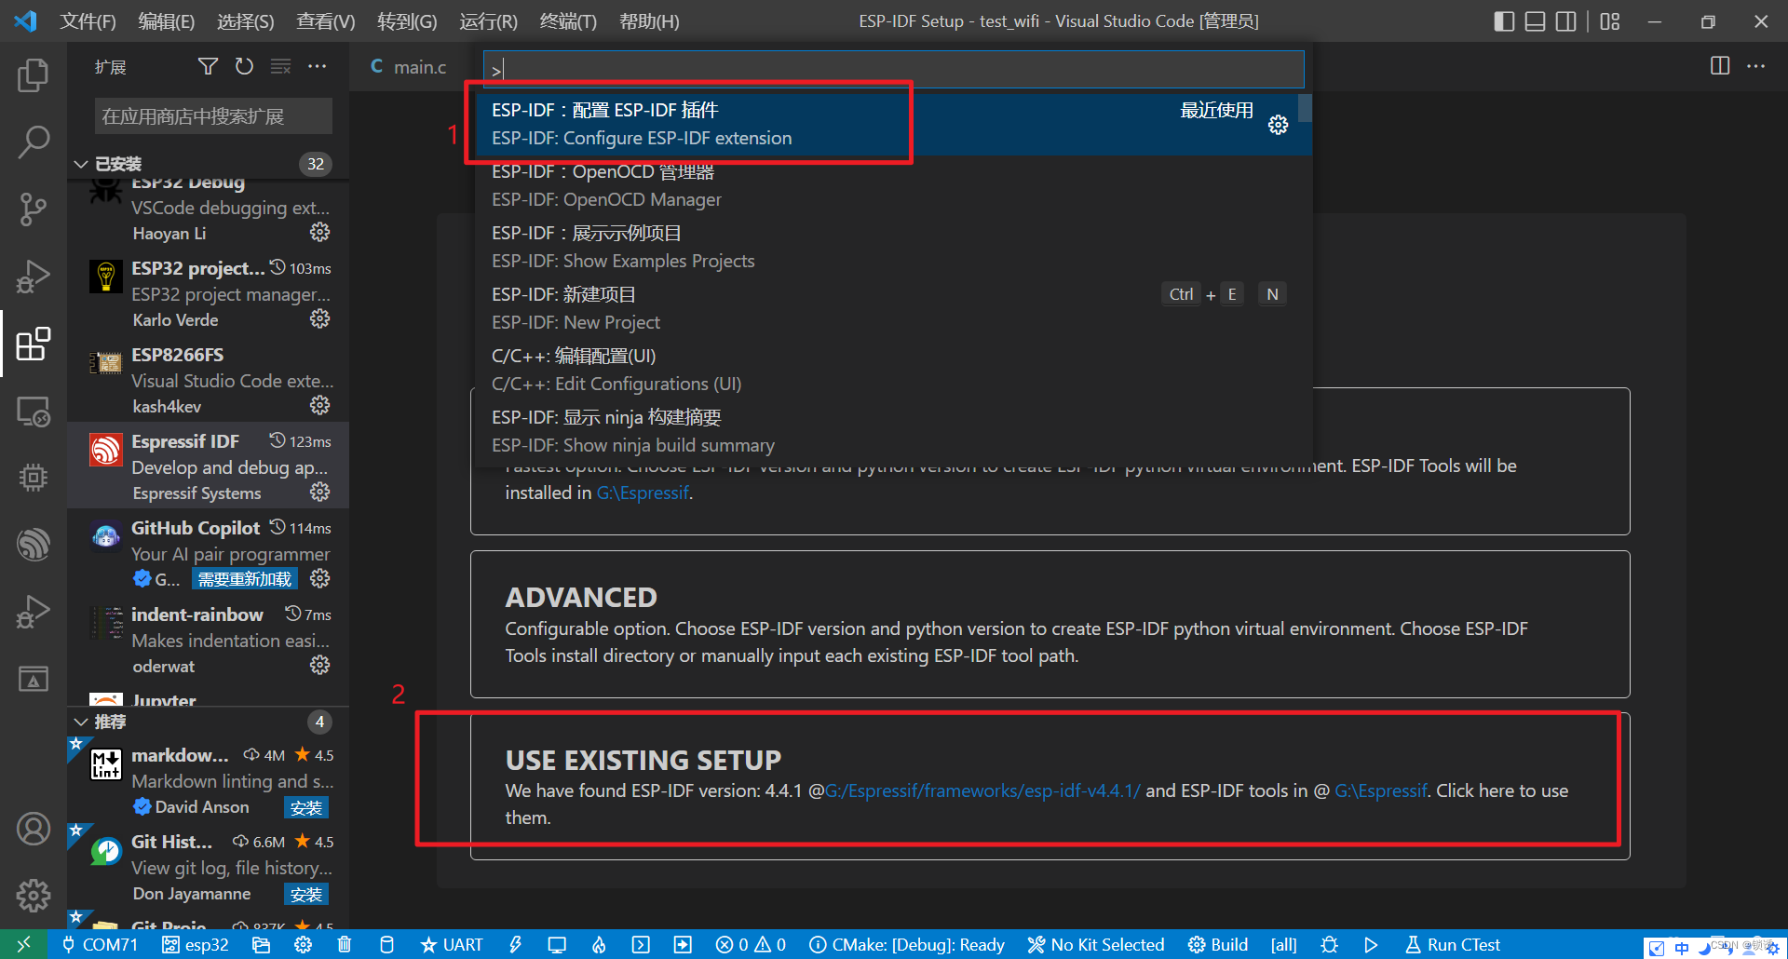Open errors and warnings problems indicator
This screenshot has height=959, width=1788.
click(x=751, y=945)
